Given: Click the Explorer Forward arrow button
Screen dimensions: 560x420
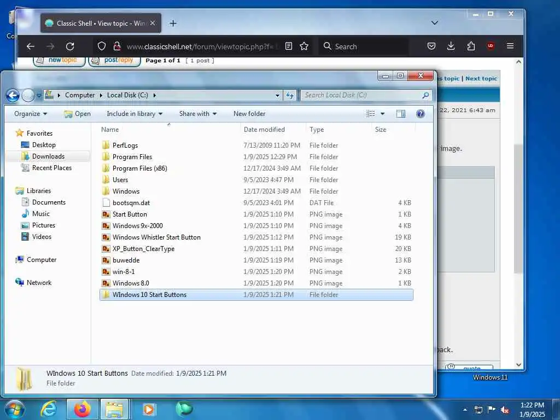Looking at the screenshot, I should pos(28,95).
